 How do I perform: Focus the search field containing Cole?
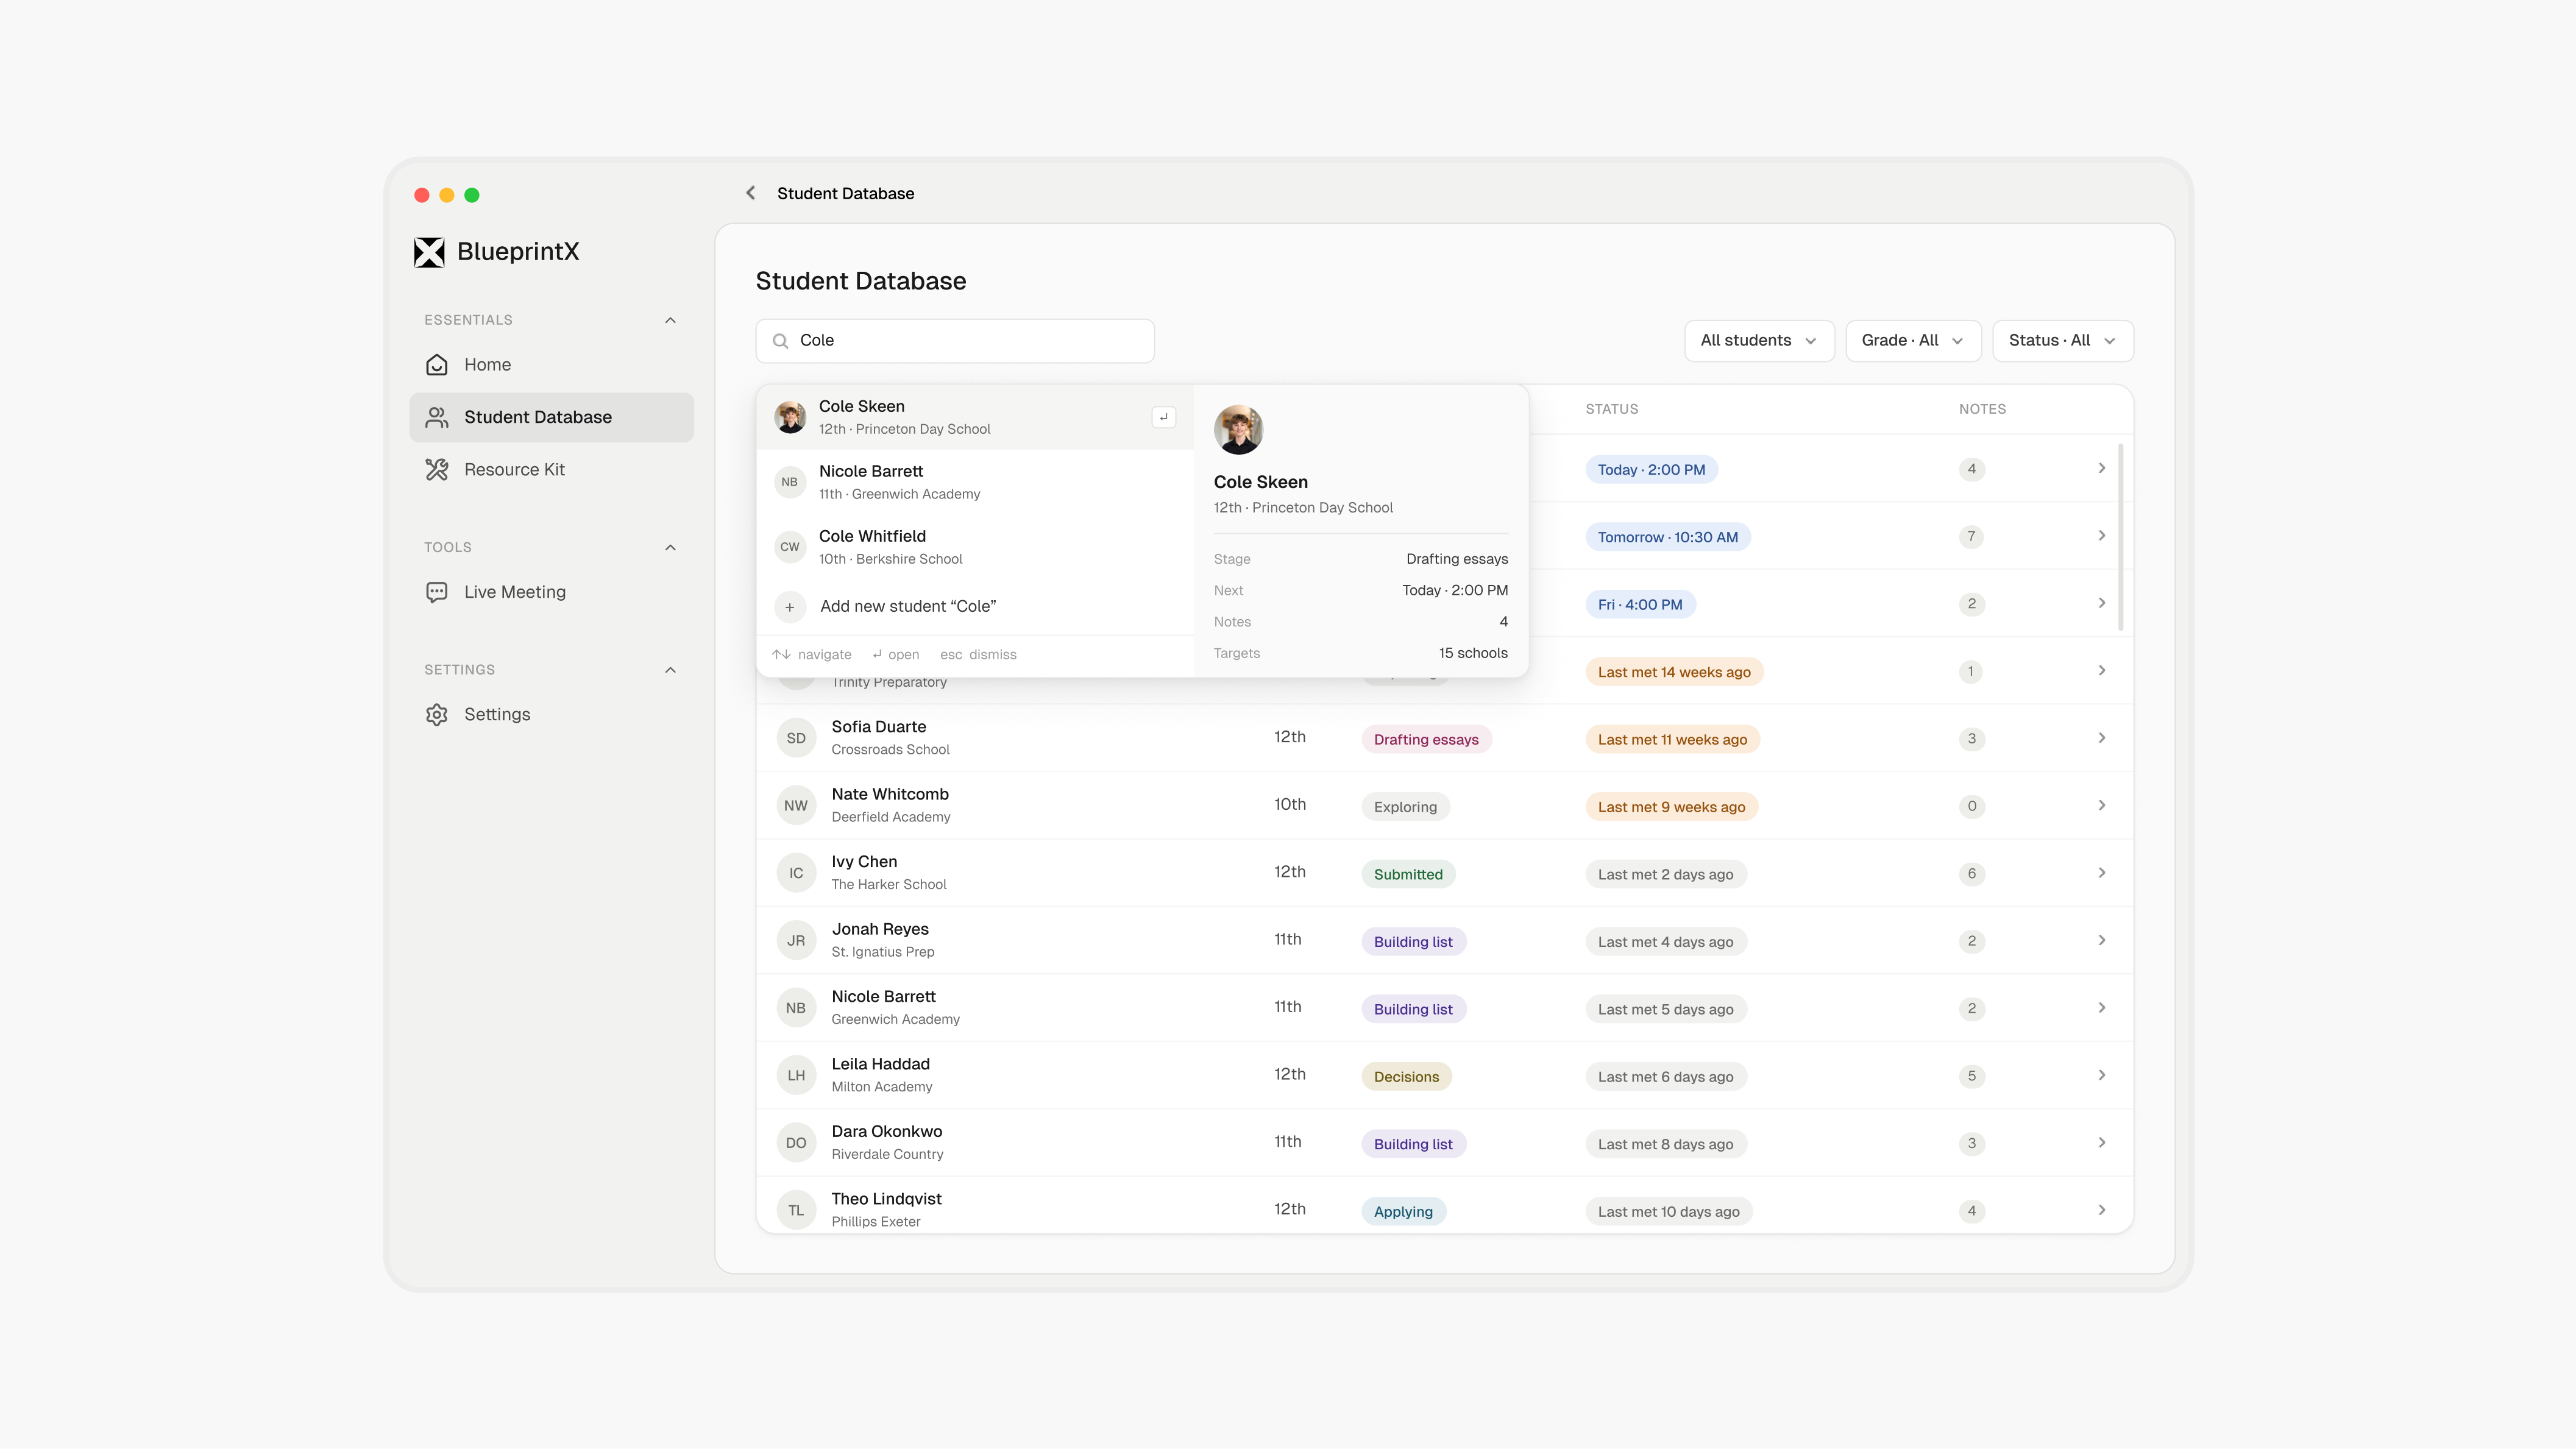coord(955,341)
